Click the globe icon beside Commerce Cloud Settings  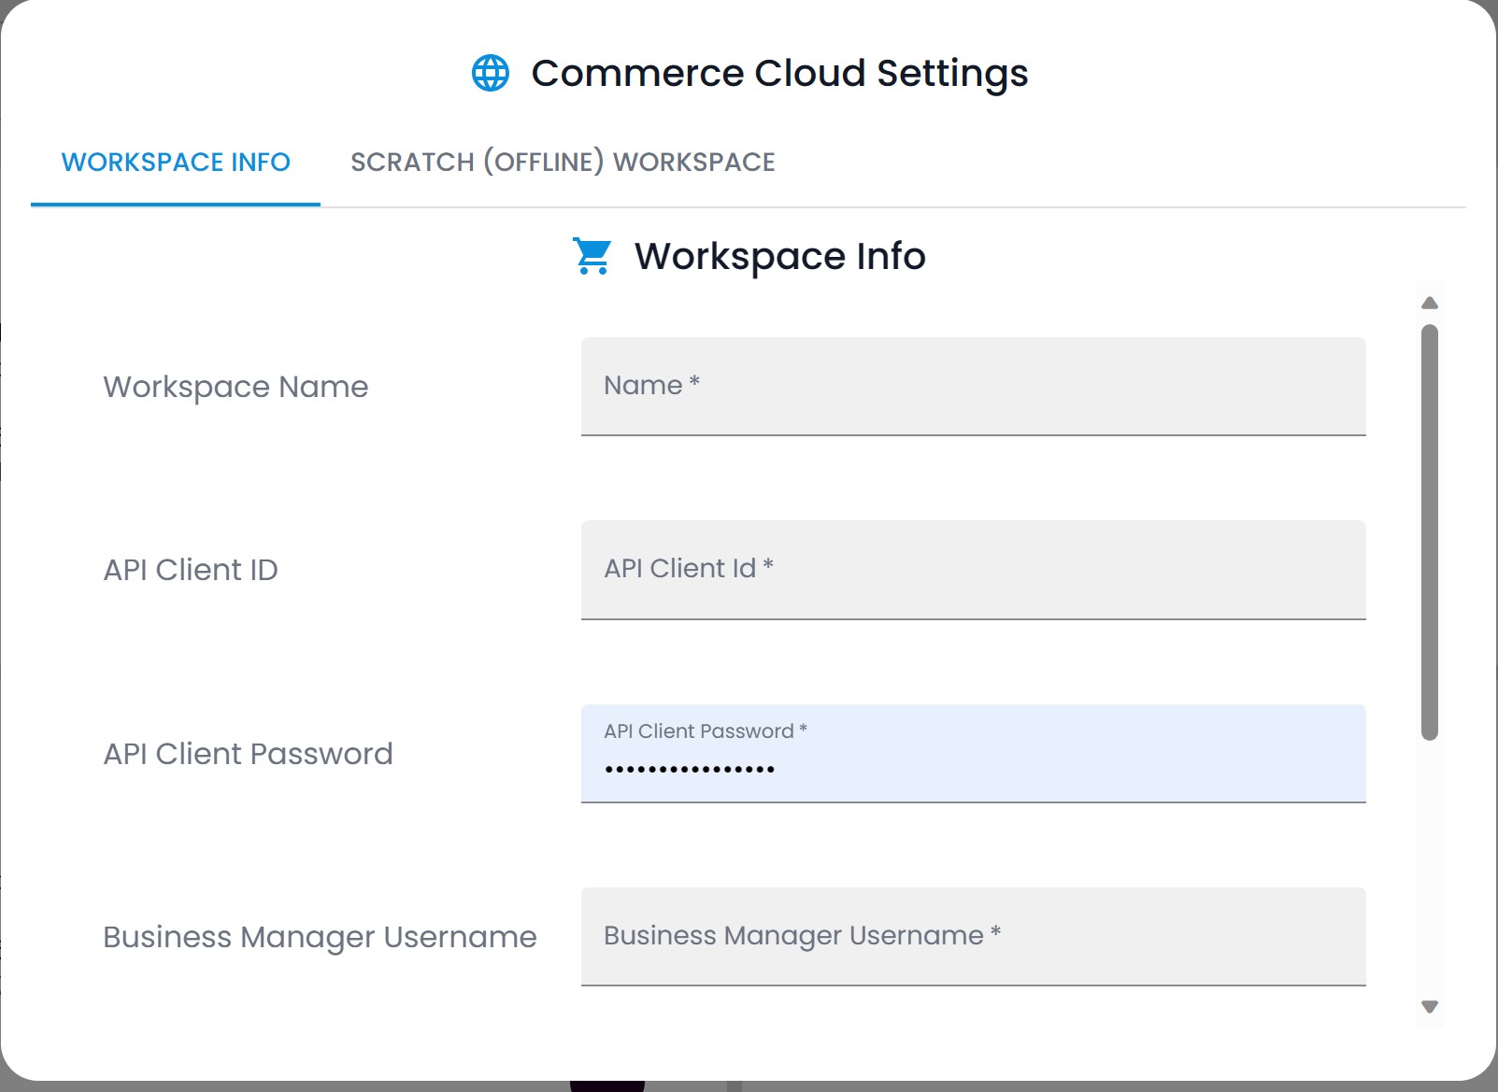click(x=491, y=73)
